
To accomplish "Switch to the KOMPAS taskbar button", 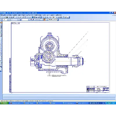I will pyautogui.click(x=95, y=103).
